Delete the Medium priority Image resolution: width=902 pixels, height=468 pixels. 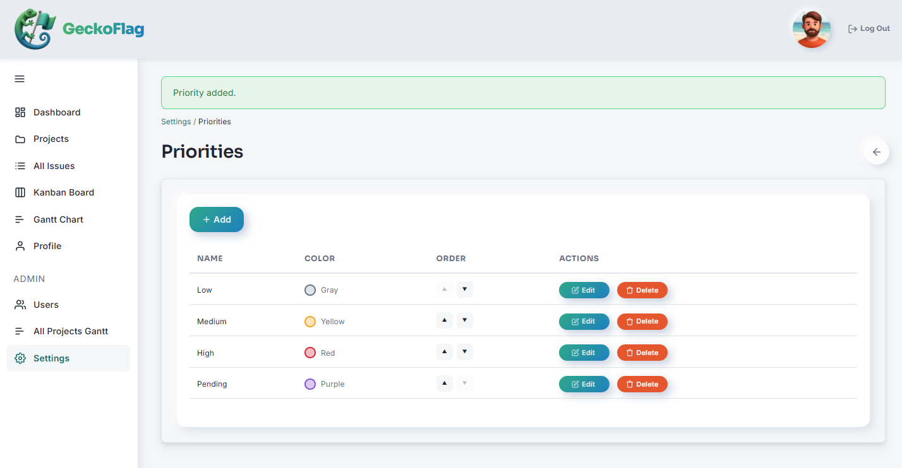[642, 322]
